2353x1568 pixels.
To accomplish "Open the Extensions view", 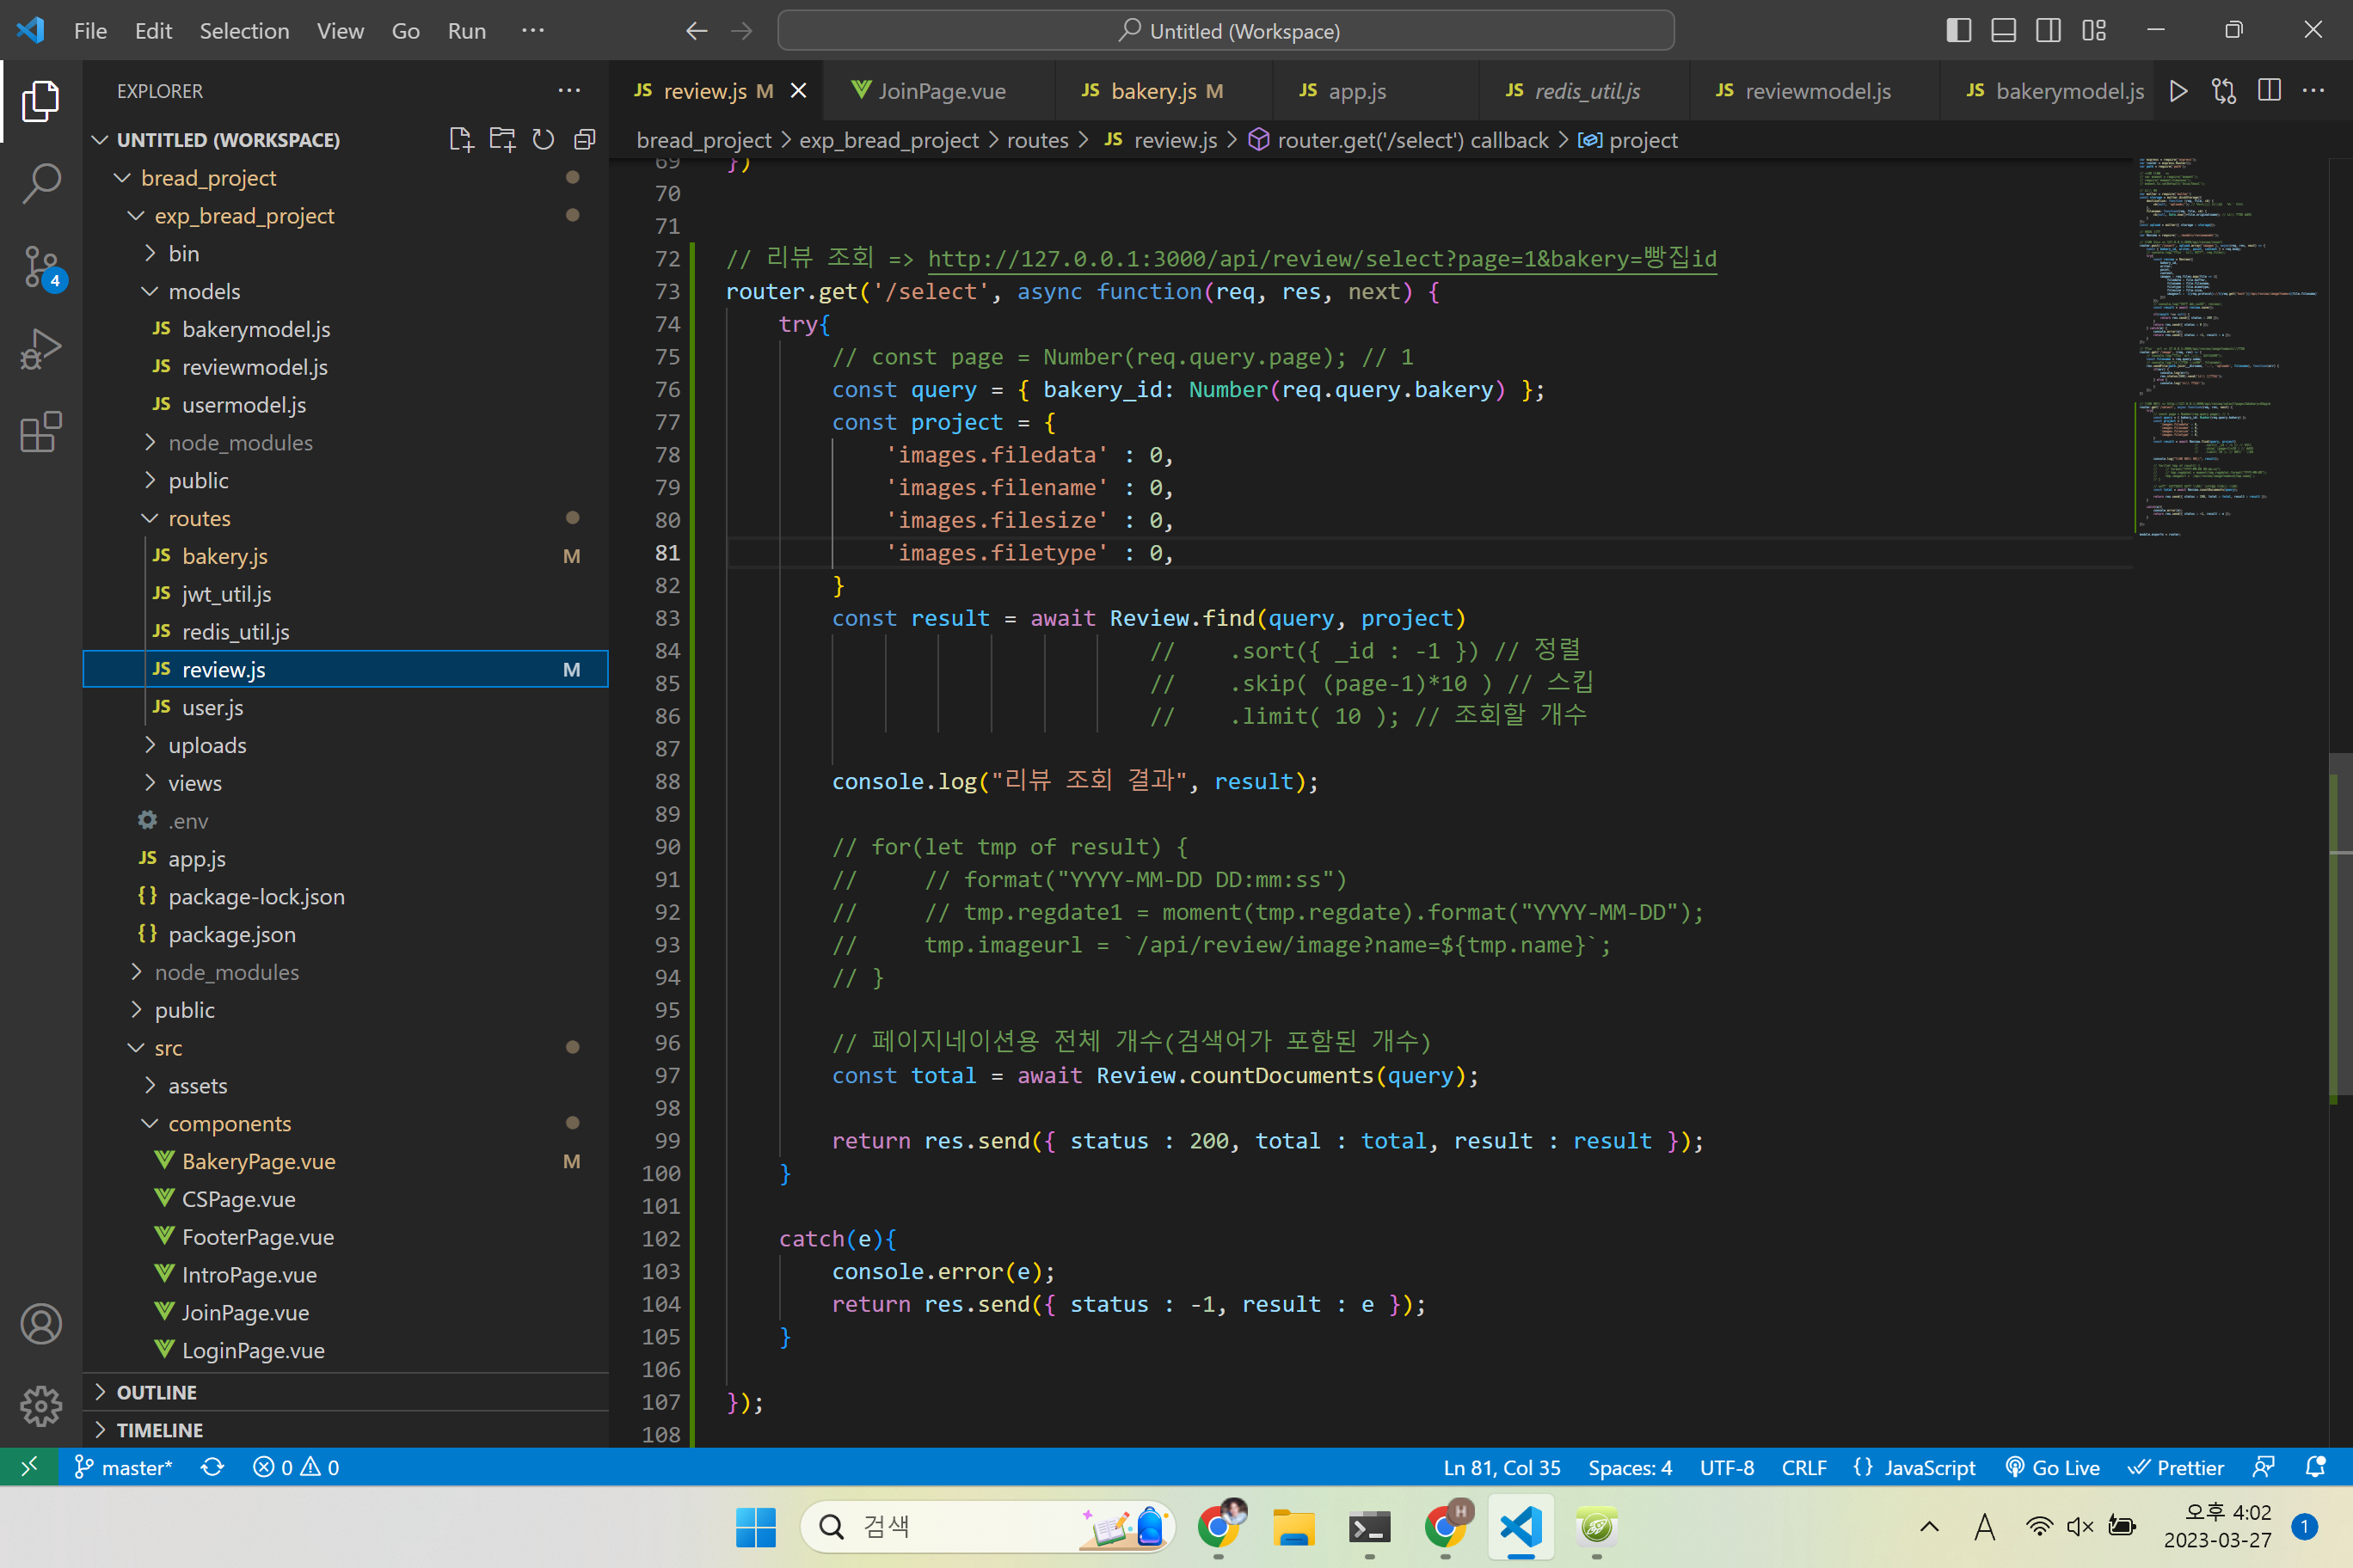I will pyautogui.click(x=41, y=432).
